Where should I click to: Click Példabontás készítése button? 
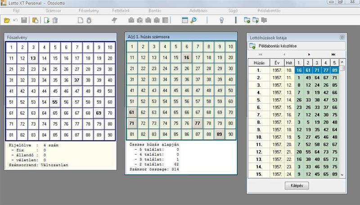coord(297,46)
